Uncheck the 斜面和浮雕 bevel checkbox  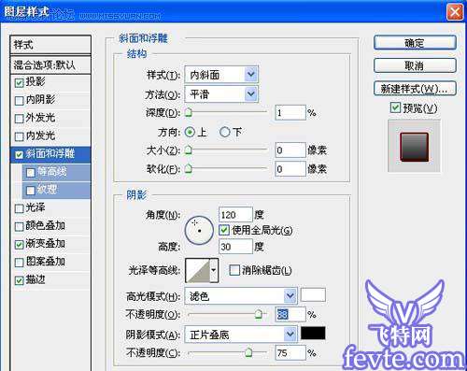pos(20,154)
